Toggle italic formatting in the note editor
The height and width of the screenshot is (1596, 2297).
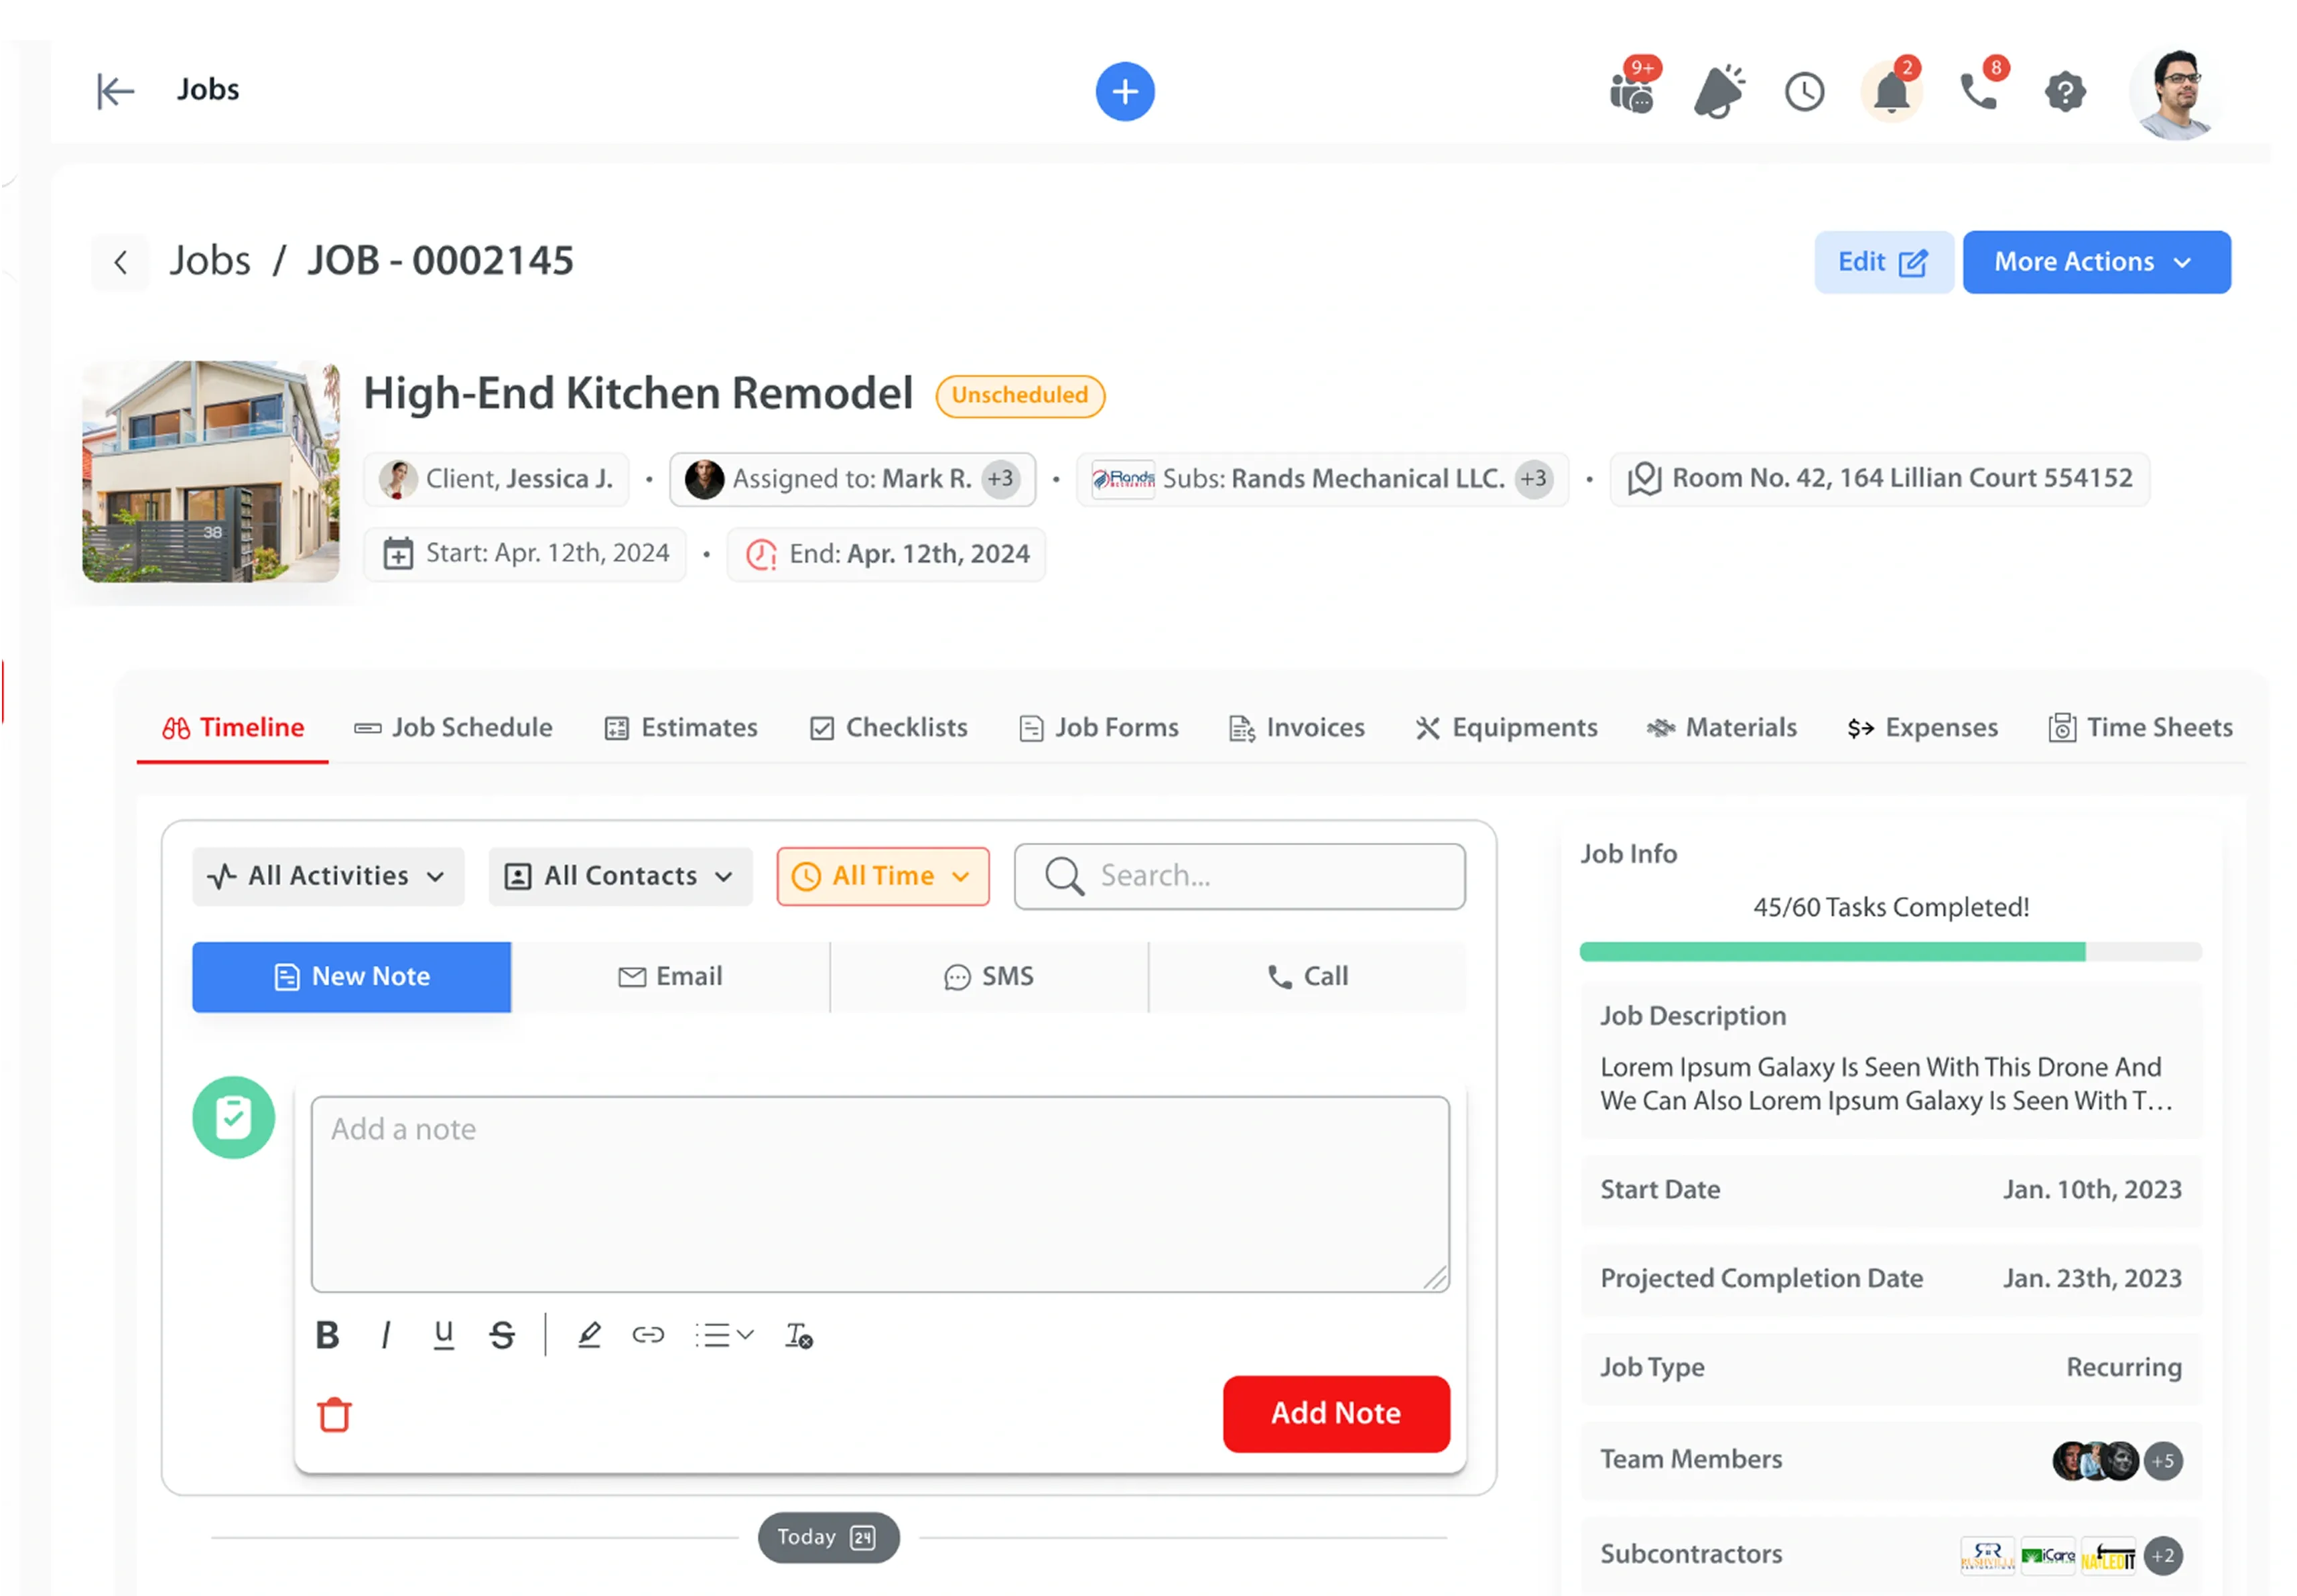[x=386, y=1335]
